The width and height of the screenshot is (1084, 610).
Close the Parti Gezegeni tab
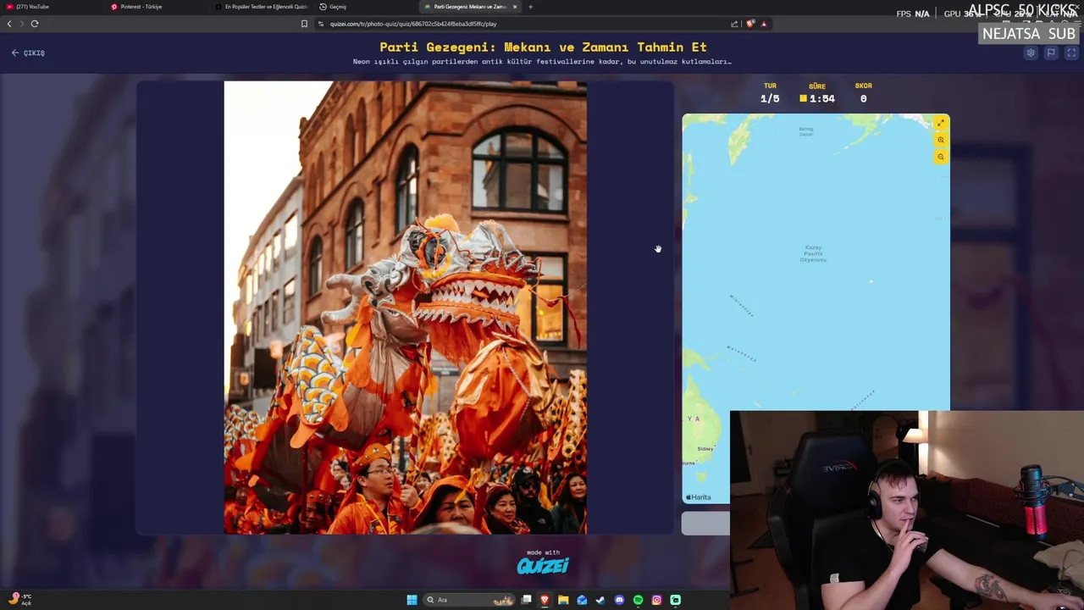514,7
